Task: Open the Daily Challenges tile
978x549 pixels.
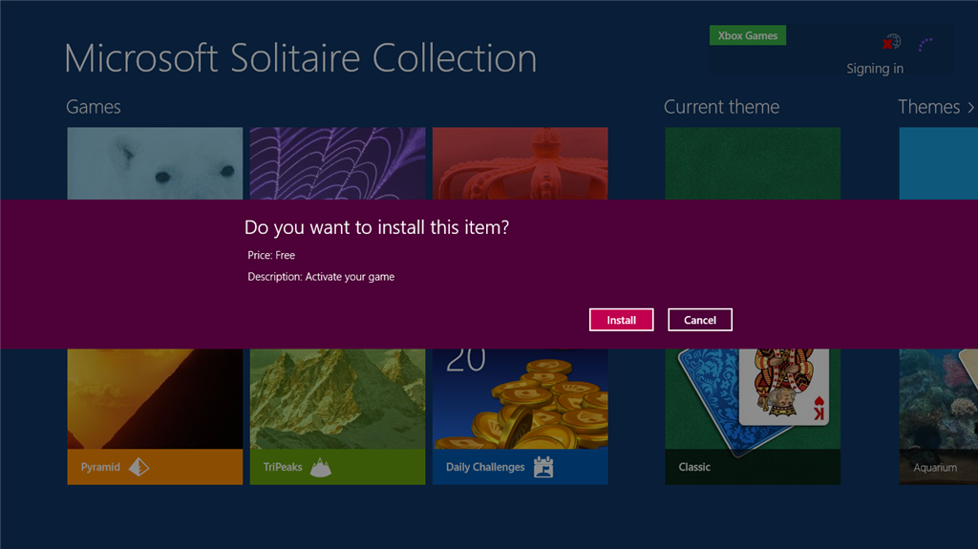Action: (x=521, y=416)
